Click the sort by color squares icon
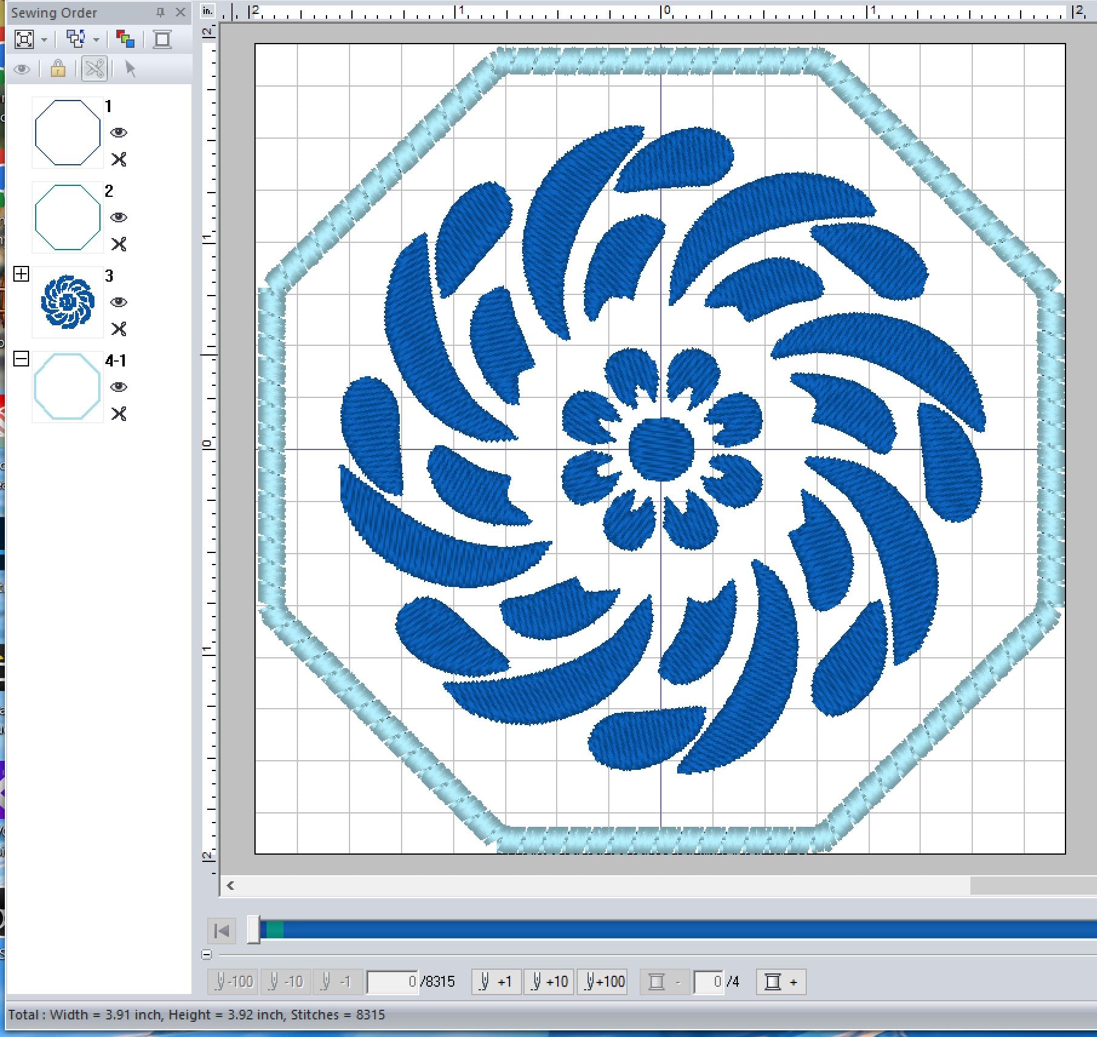Viewport: 1097px width, 1037px height. click(x=125, y=40)
